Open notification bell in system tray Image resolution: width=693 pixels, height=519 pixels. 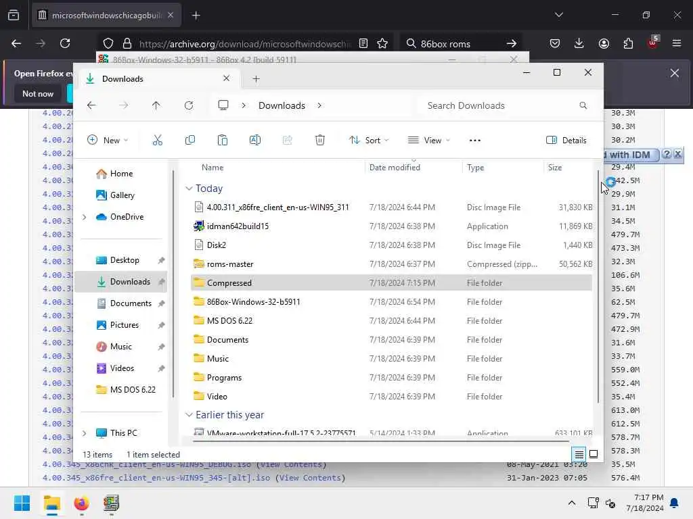[675, 503]
